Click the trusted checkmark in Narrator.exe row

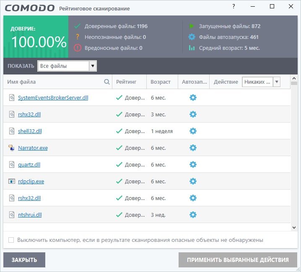119,148
